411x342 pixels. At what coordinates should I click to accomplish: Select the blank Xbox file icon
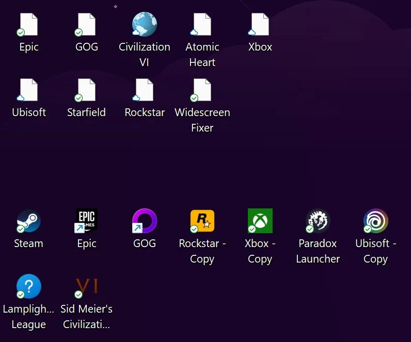pos(260,24)
